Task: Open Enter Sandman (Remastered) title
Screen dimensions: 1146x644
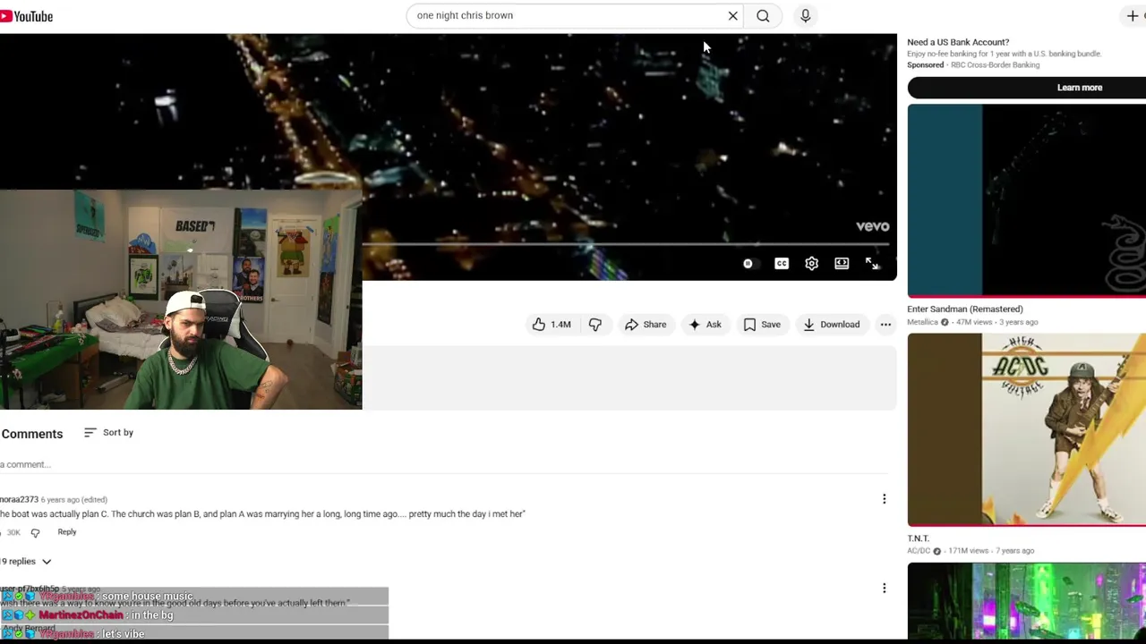Action: (964, 309)
